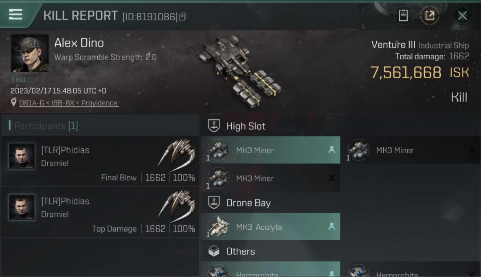Open Alex Dino's portrait
The width and height of the screenshot is (481, 277).
[30, 53]
